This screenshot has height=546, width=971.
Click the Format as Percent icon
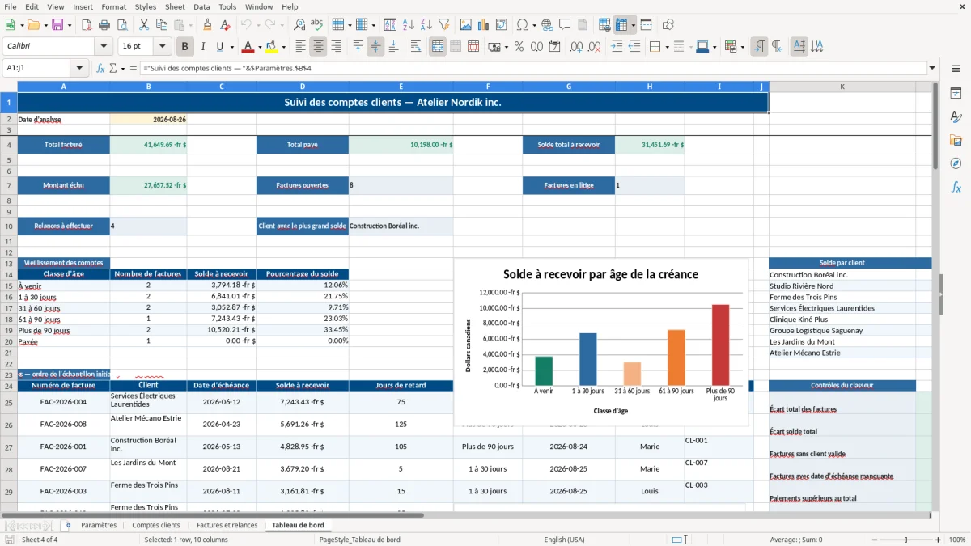(519, 47)
